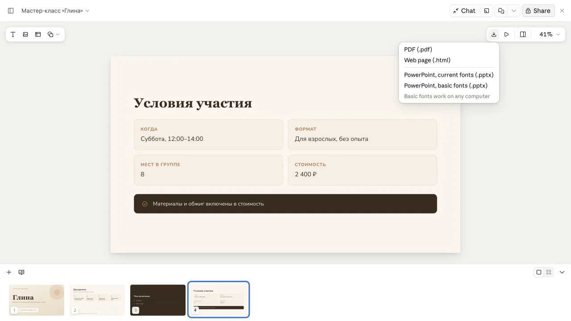The height and width of the screenshot is (321, 571).
Task: Click the download/export icon
Action: [x=494, y=34]
